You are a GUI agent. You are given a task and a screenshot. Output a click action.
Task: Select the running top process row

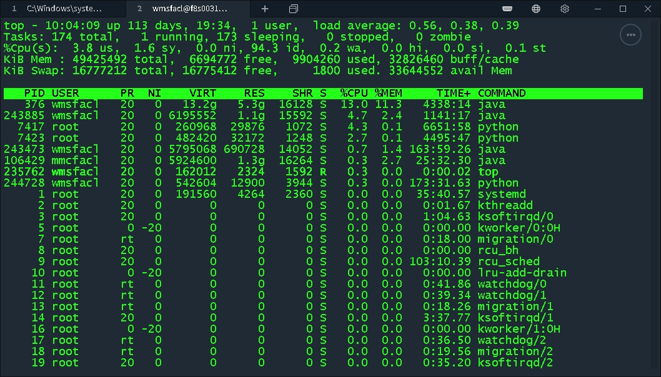250,172
